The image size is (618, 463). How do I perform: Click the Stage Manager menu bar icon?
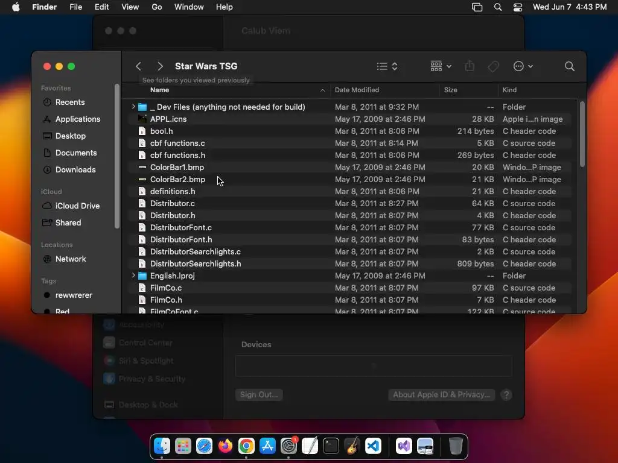[x=477, y=7]
